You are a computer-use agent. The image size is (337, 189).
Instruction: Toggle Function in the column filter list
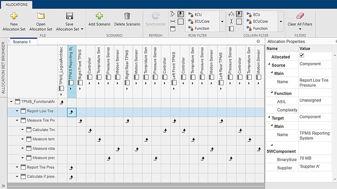pyautogui.click(x=260, y=28)
